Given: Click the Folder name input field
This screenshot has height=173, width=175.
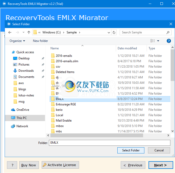Looking at the screenshot, I should tap(110, 143).
